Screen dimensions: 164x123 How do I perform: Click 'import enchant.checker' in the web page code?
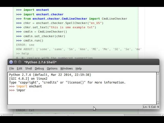pos(40,14)
